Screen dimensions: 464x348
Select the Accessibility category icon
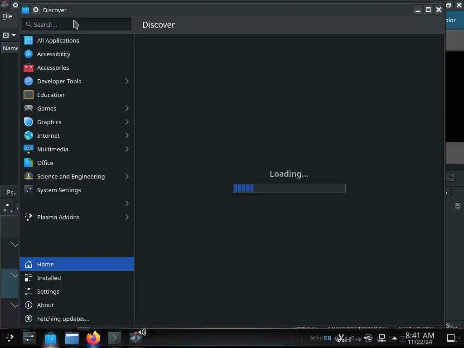29,54
